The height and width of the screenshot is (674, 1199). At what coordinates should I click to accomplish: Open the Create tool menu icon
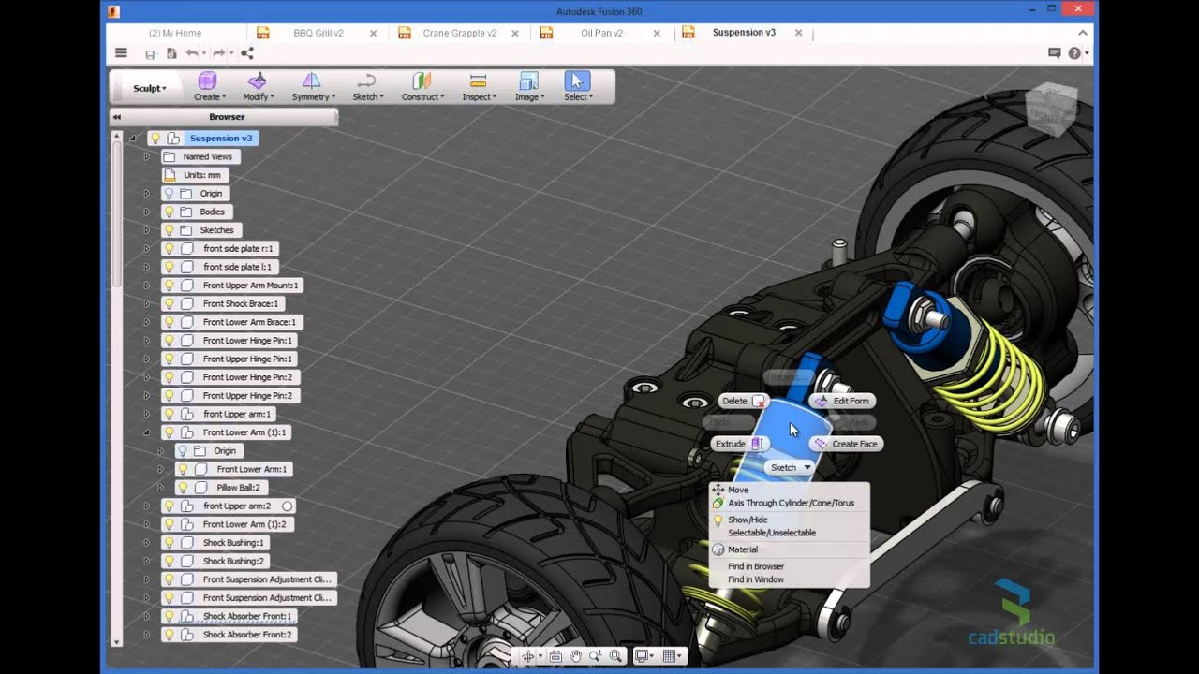click(x=208, y=81)
